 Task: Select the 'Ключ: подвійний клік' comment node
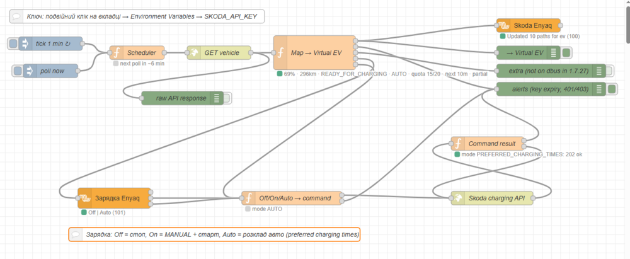tap(137, 16)
